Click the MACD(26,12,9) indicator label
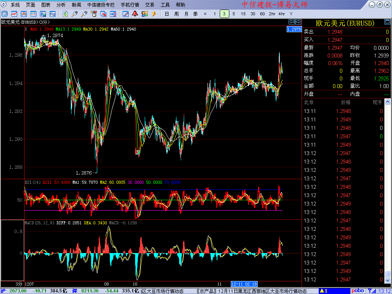 coord(39,223)
